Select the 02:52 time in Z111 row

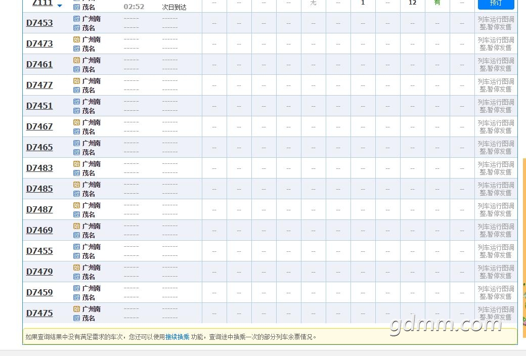pos(134,7)
